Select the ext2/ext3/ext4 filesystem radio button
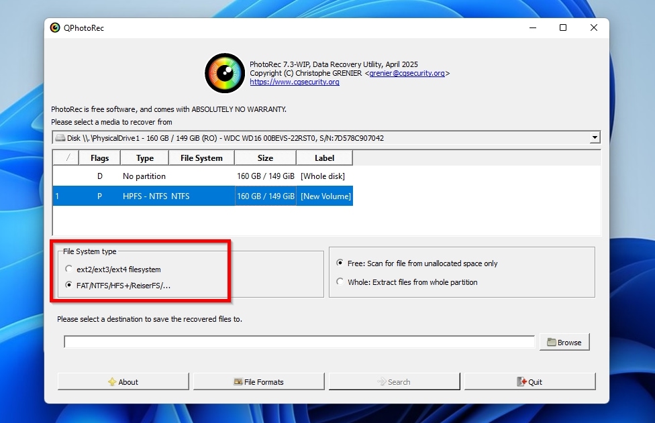 [69, 267]
